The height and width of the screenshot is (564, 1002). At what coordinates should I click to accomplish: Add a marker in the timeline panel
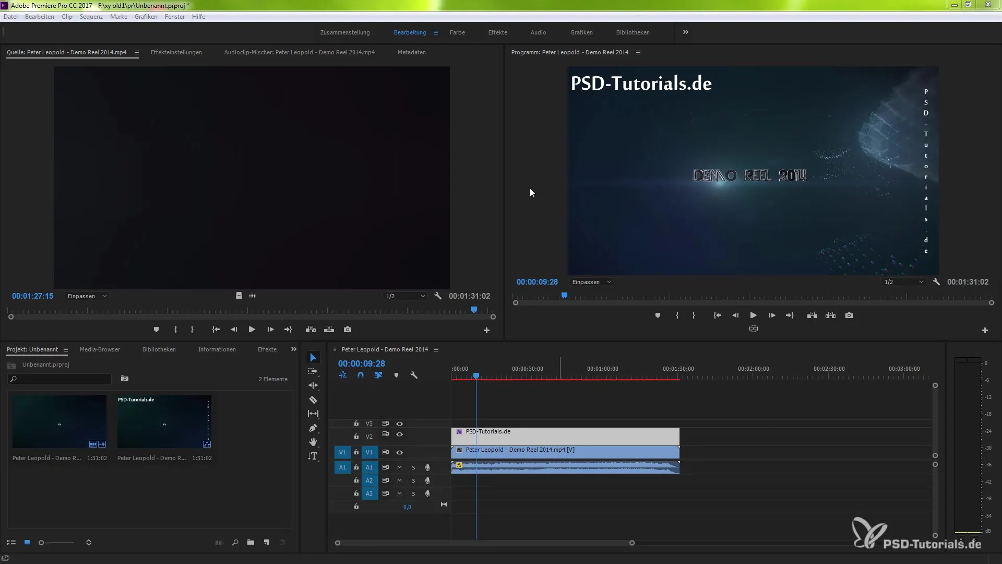point(396,375)
